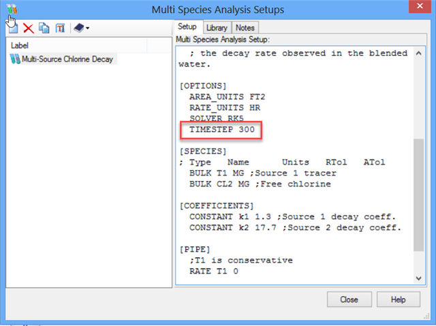Click the BULK CL2 MG line
This screenshot has width=436, height=326.
(x=260, y=184)
